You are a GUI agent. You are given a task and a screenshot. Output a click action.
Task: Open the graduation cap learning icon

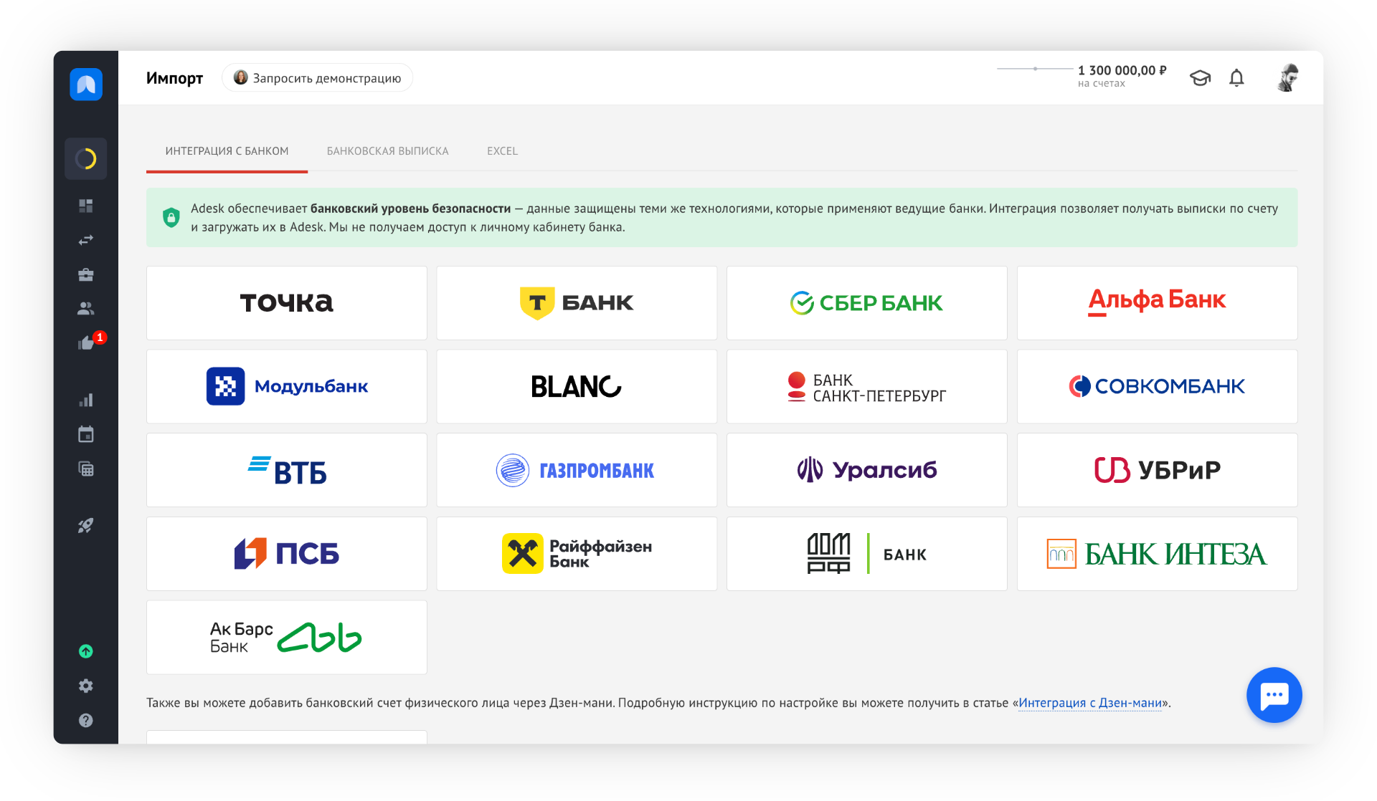(x=1200, y=77)
